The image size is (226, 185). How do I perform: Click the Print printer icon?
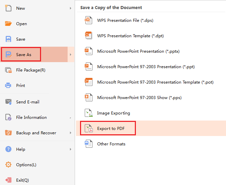8,85
